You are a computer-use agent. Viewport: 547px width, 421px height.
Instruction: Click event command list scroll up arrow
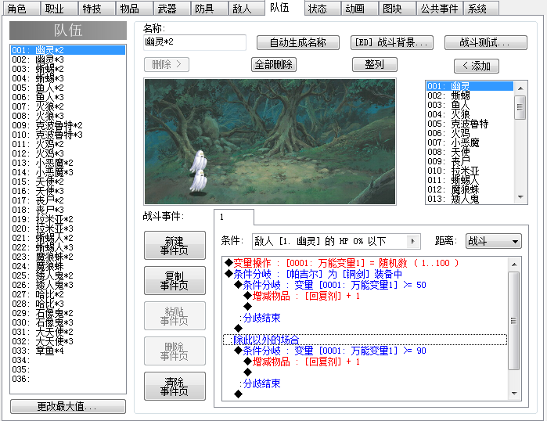click(x=514, y=264)
